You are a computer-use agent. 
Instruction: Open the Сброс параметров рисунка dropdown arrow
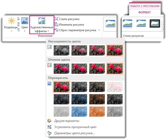pos(99,30)
